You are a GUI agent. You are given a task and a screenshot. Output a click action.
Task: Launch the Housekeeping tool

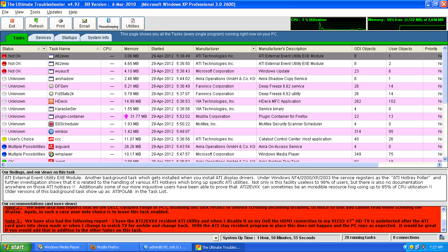pyautogui.click(x=109, y=24)
